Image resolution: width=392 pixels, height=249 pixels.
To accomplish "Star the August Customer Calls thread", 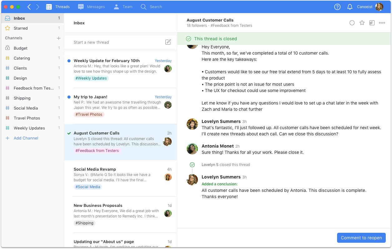I will 362,23.
